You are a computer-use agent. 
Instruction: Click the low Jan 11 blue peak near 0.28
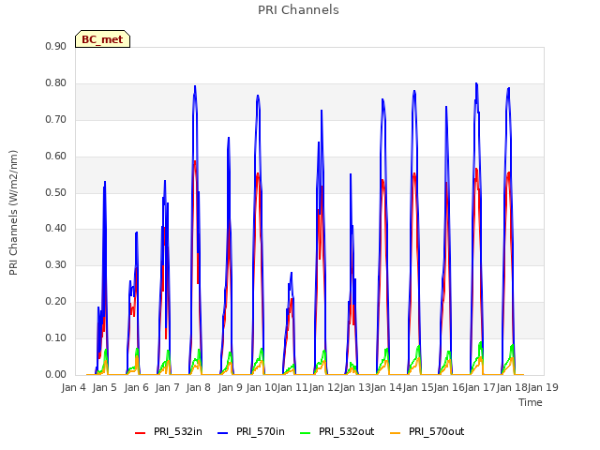[292, 274]
